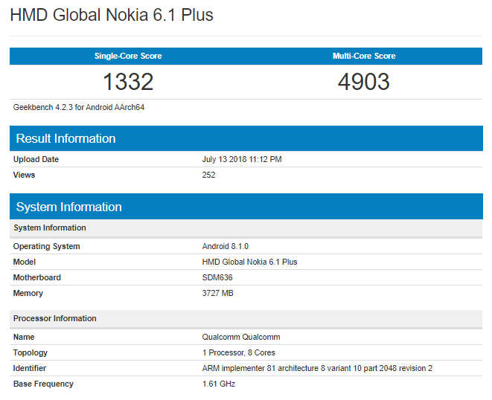Click the 1 Processor, 8 Cores value
Viewport: 492px width, 400px height.
[x=238, y=352]
